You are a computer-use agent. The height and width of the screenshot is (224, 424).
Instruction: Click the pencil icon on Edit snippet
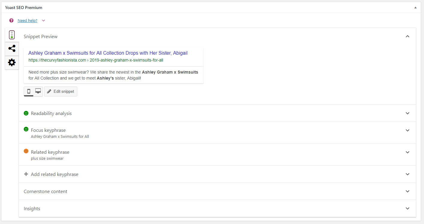click(x=49, y=91)
